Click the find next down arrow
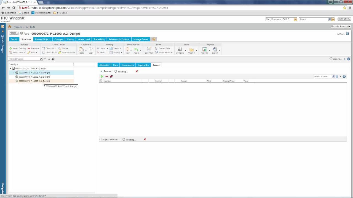The image size is (353, 198). tap(45, 59)
